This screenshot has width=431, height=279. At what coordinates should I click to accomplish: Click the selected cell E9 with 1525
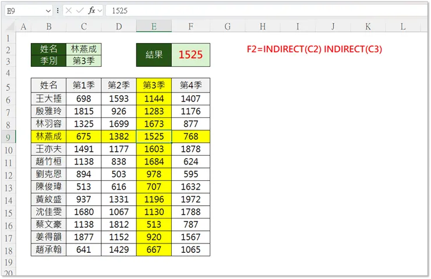154,137
